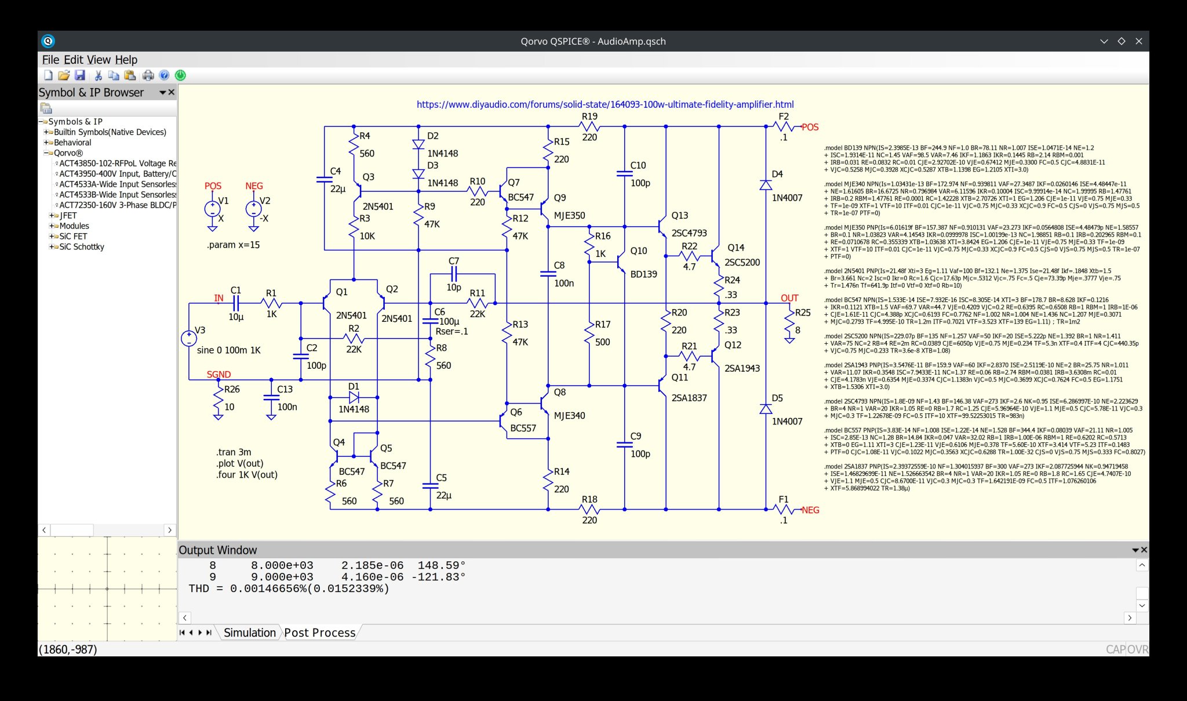Open a file using the folder icon
This screenshot has height=701, width=1187.
pos(64,75)
